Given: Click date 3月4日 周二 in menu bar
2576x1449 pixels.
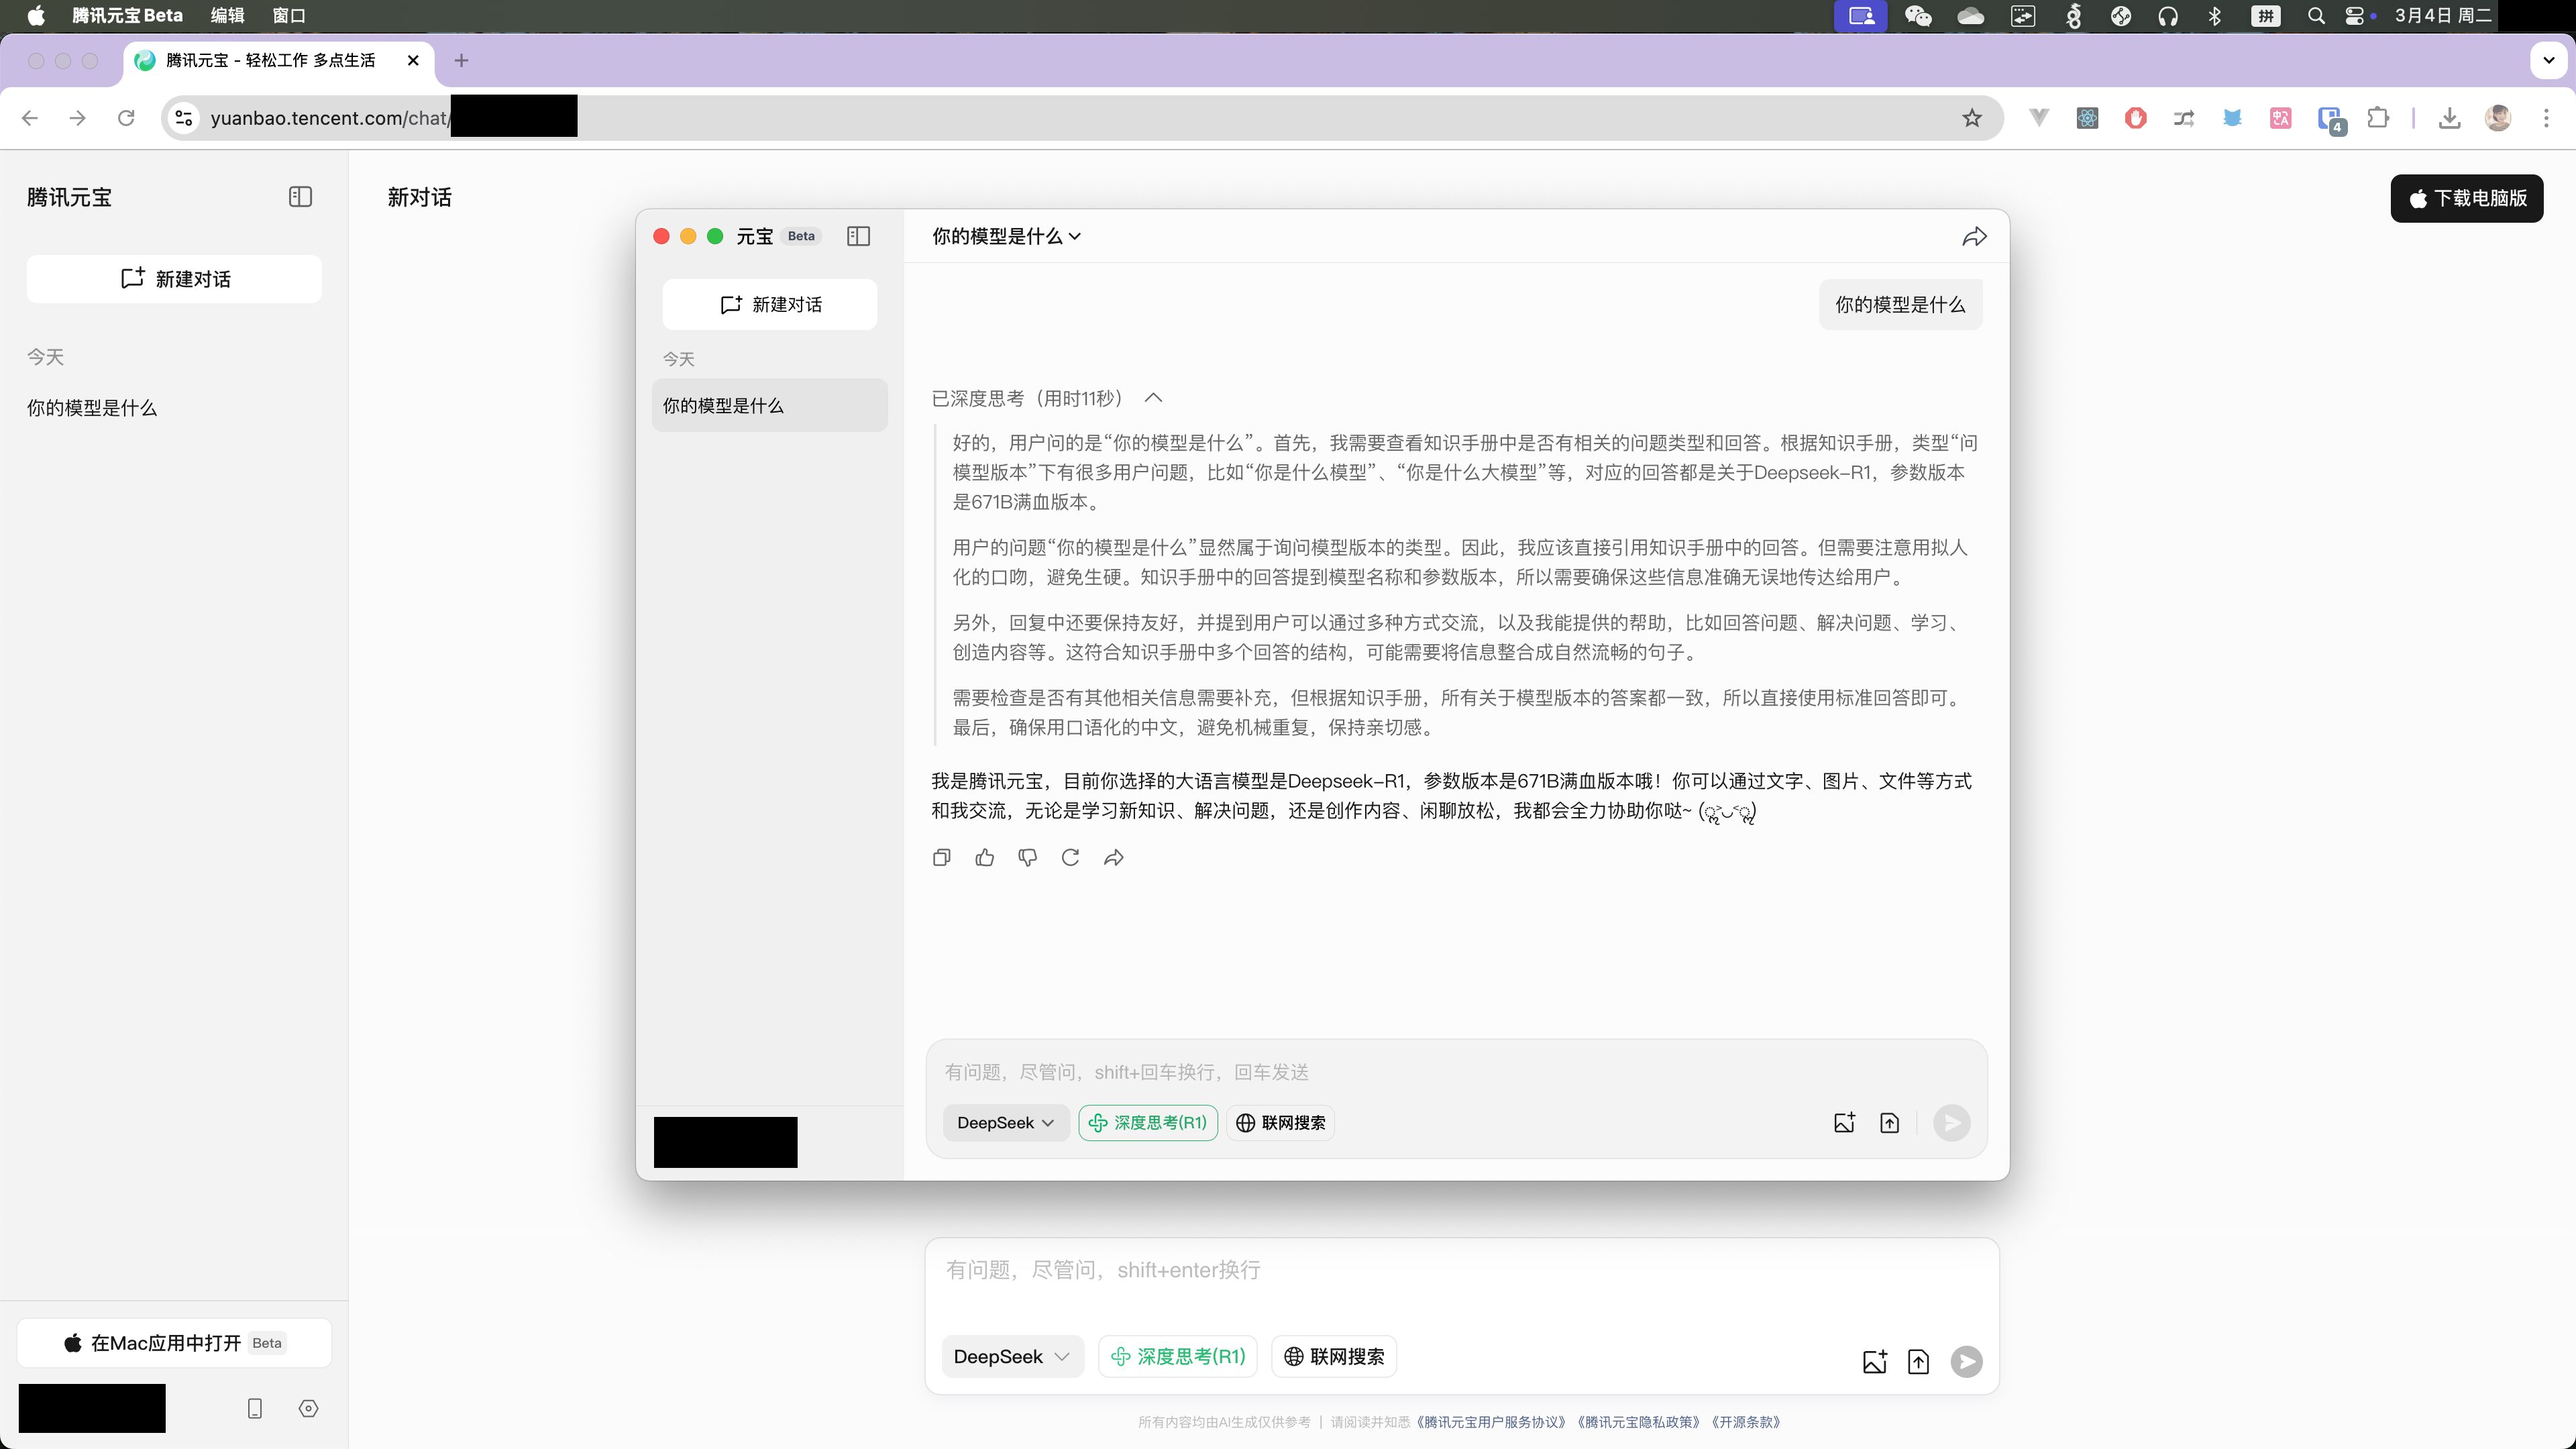Looking at the screenshot, I should [2442, 15].
